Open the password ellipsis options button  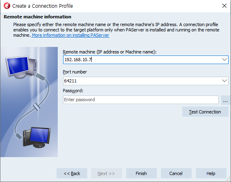pos(225,100)
